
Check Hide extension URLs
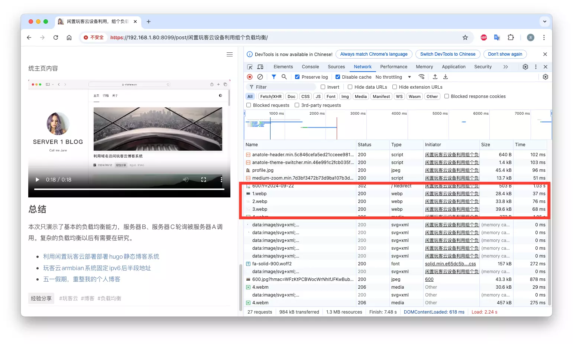pyautogui.click(x=395, y=87)
